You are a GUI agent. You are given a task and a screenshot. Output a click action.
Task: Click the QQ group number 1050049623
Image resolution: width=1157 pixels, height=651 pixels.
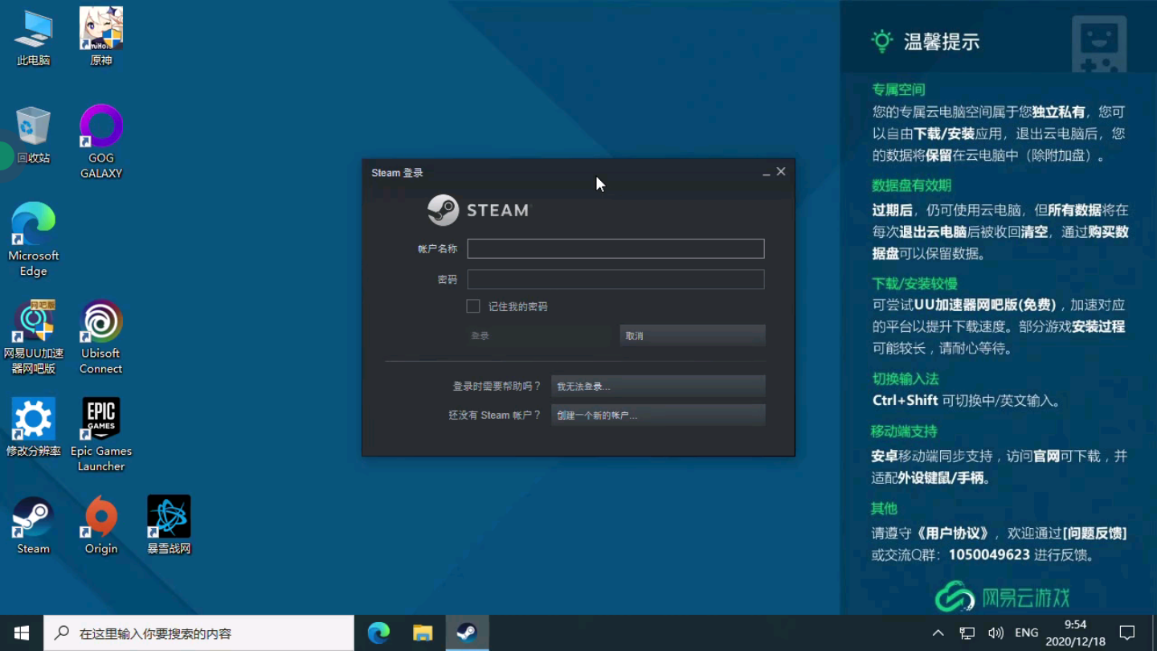(989, 555)
